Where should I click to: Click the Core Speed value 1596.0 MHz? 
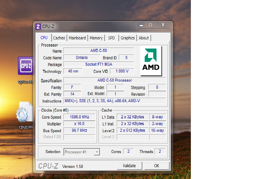tap(79, 117)
